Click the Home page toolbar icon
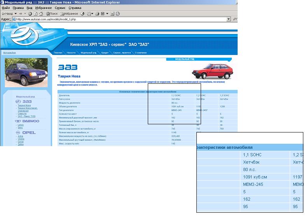 tap(41, 13)
